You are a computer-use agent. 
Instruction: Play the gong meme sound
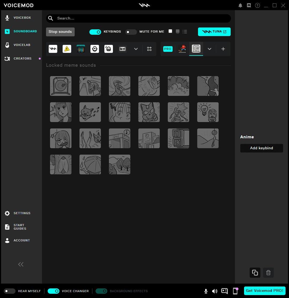point(61,86)
